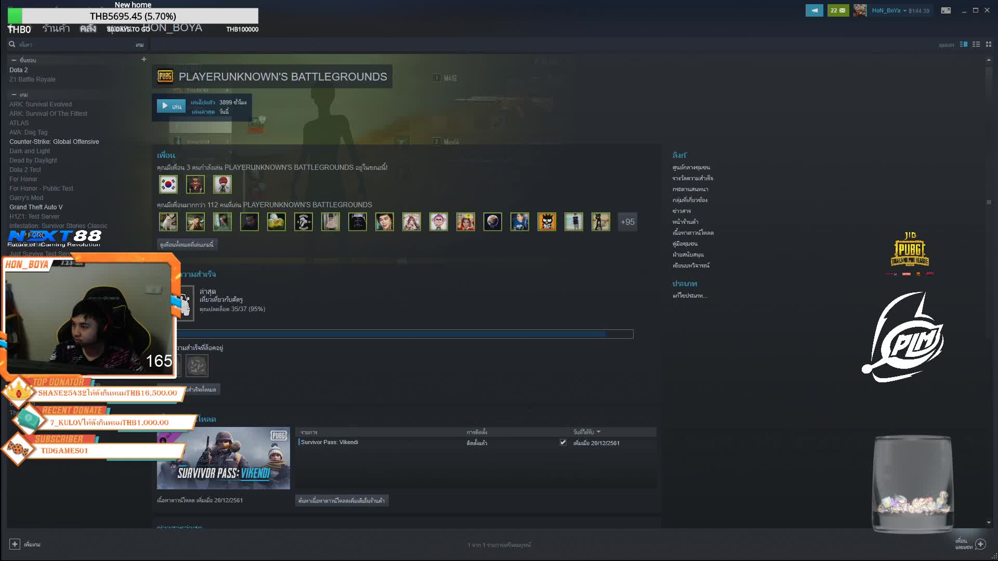Collapse the games (เกม) category list

pos(14,95)
